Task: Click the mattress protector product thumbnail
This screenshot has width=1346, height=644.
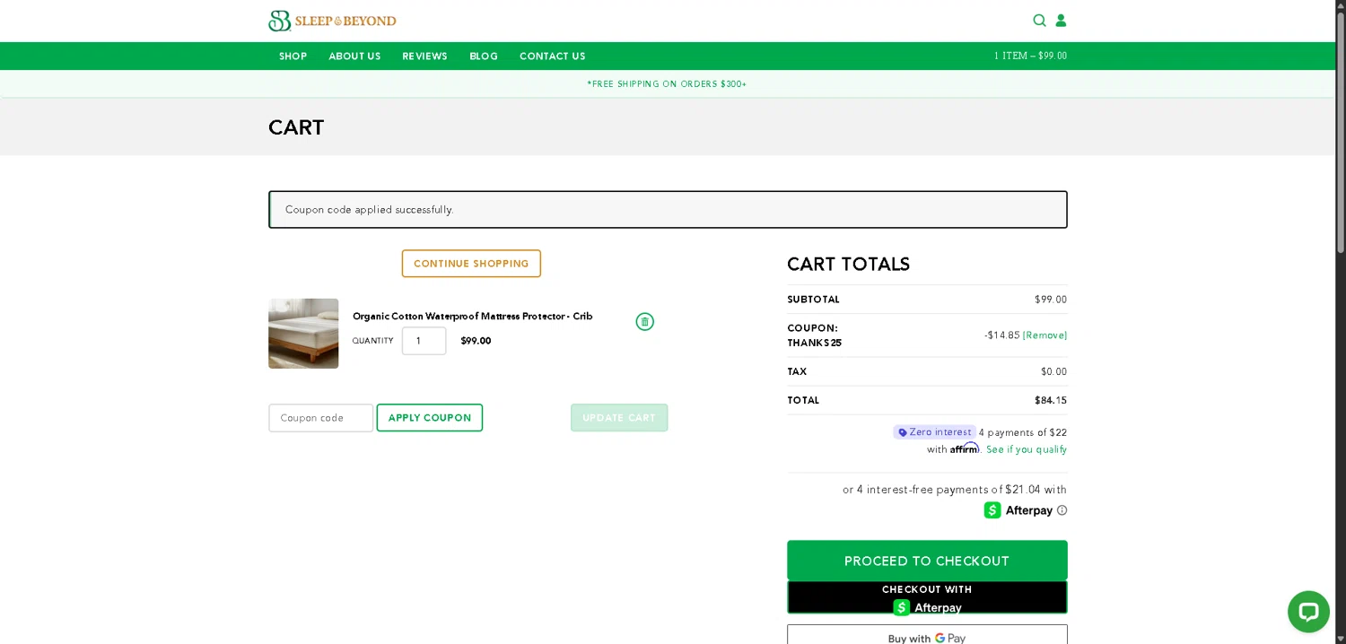Action: tap(303, 334)
